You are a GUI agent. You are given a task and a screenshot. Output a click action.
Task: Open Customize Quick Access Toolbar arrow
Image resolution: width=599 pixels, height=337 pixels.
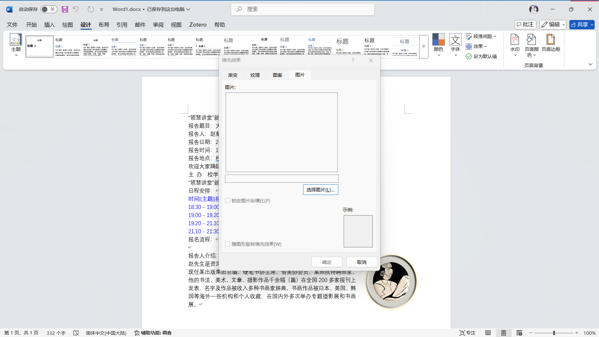[x=101, y=10]
